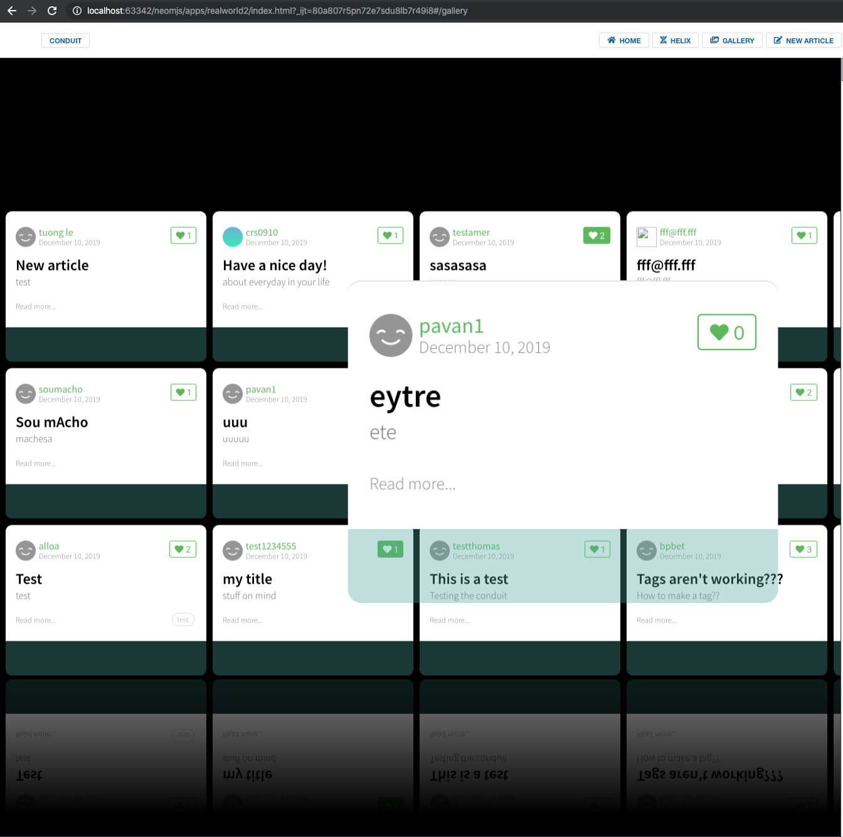Open alloa author profile

49,546
